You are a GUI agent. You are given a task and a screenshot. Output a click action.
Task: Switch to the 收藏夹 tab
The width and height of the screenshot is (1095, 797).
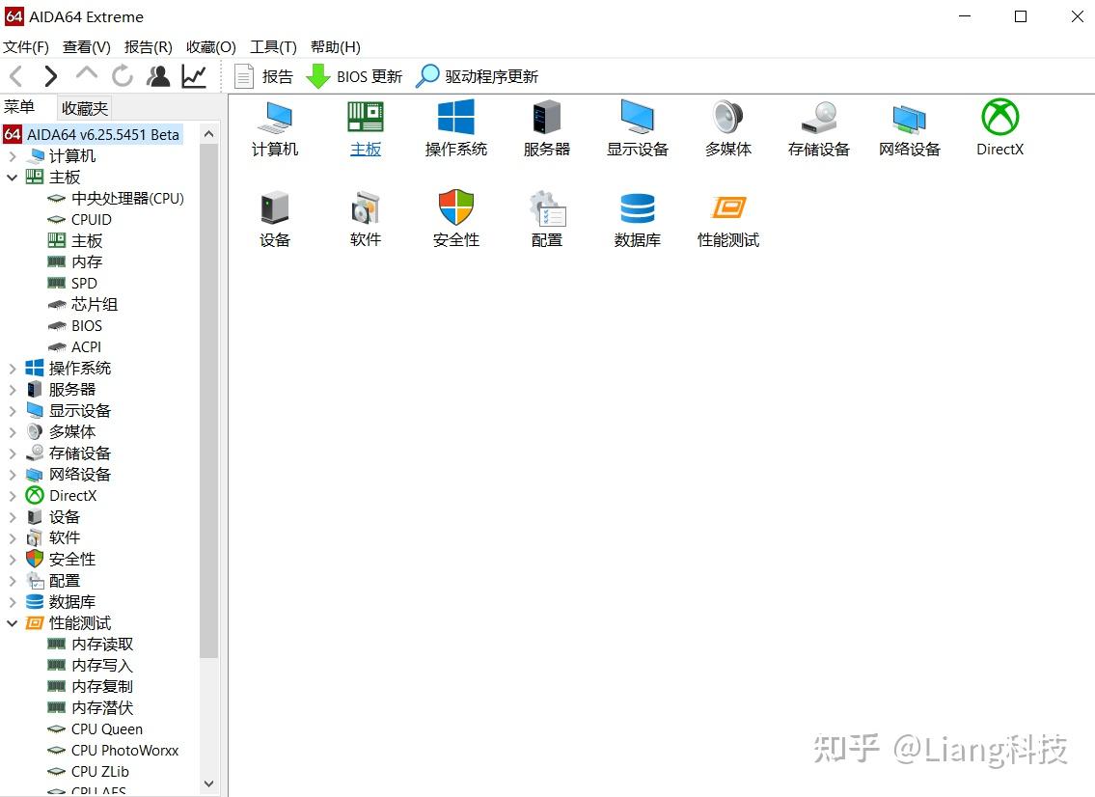pyautogui.click(x=85, y=108)
